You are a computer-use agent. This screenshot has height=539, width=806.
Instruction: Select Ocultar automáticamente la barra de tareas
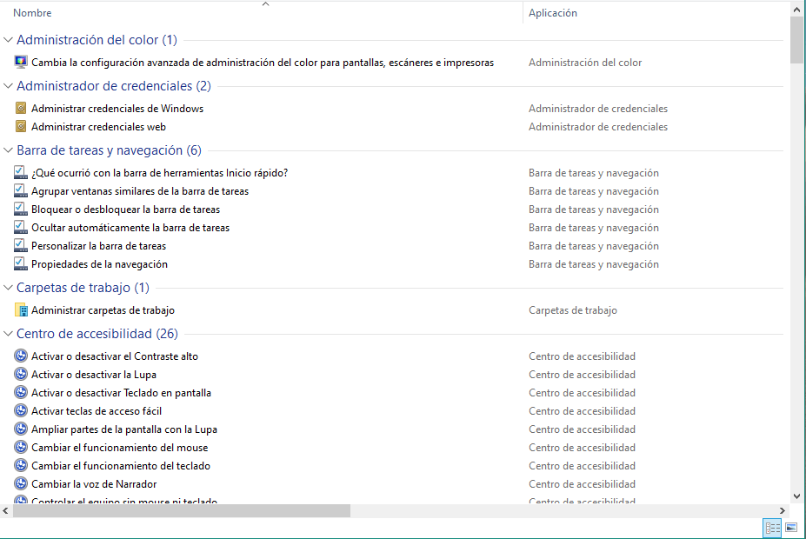point(117,227)
